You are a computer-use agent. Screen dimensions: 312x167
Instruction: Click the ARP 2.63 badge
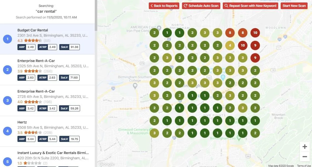point(26,77)
